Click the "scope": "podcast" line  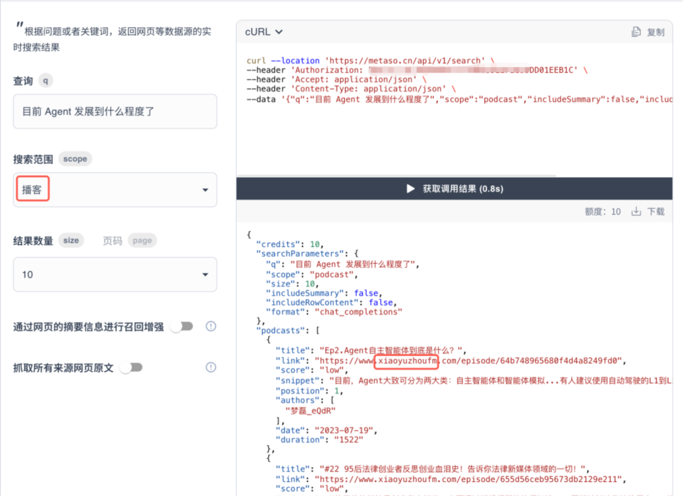point(312,275)
